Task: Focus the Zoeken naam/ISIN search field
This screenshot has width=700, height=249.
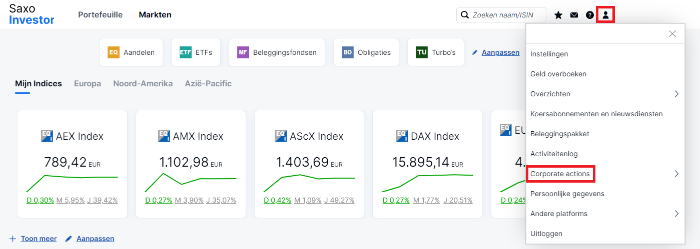Action: point(501,15)
